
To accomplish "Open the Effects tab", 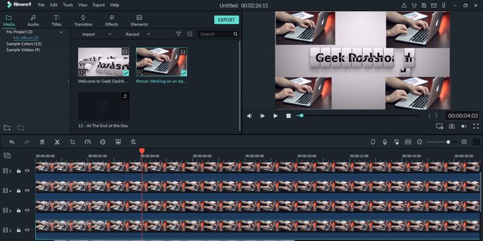I will (x=112, y=21).
